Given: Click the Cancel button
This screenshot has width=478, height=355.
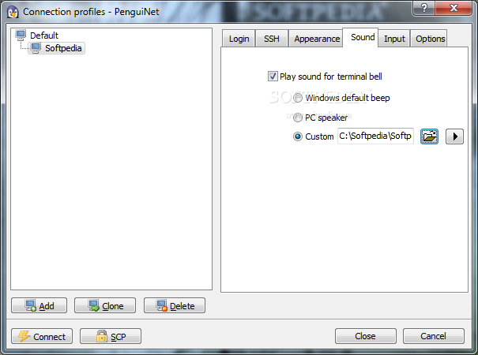Looking at the screenshot, I should 434,336.
